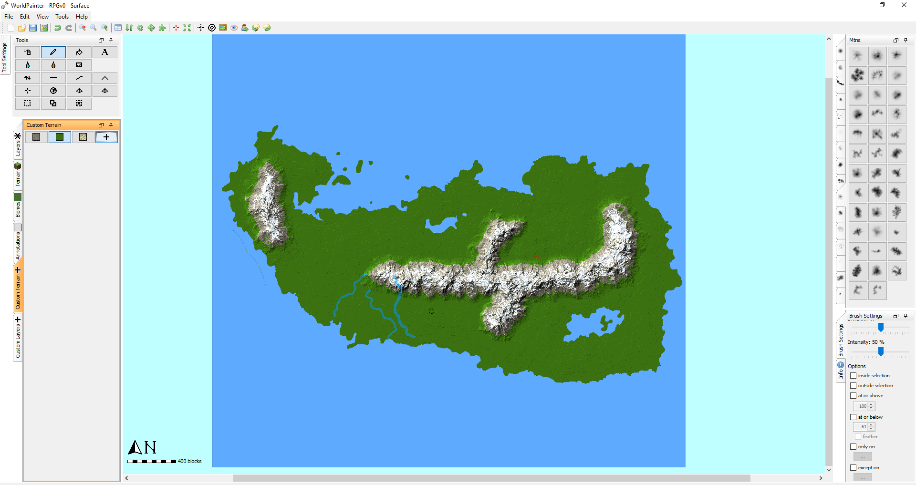Switch to the Biomes side tab

18,206
